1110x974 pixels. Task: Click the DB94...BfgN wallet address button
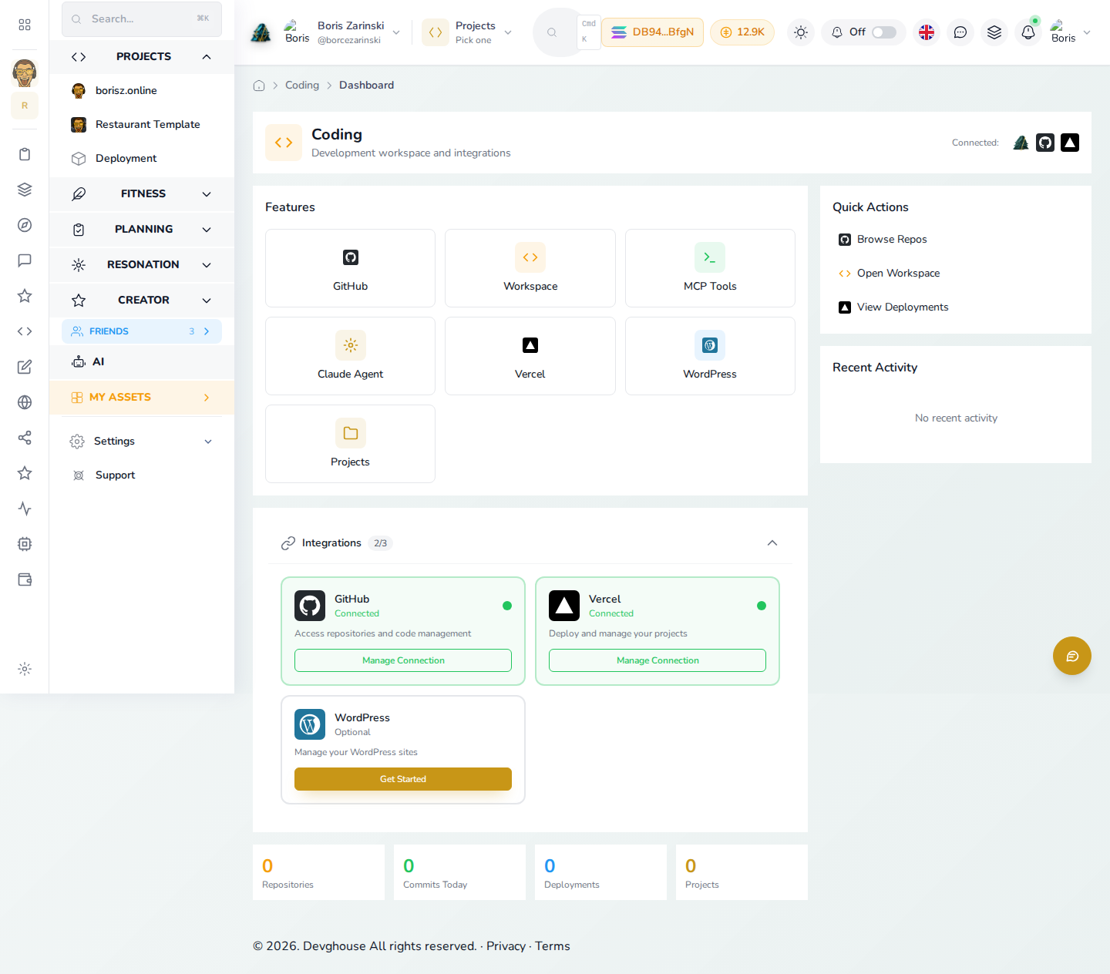pos(652,32)
